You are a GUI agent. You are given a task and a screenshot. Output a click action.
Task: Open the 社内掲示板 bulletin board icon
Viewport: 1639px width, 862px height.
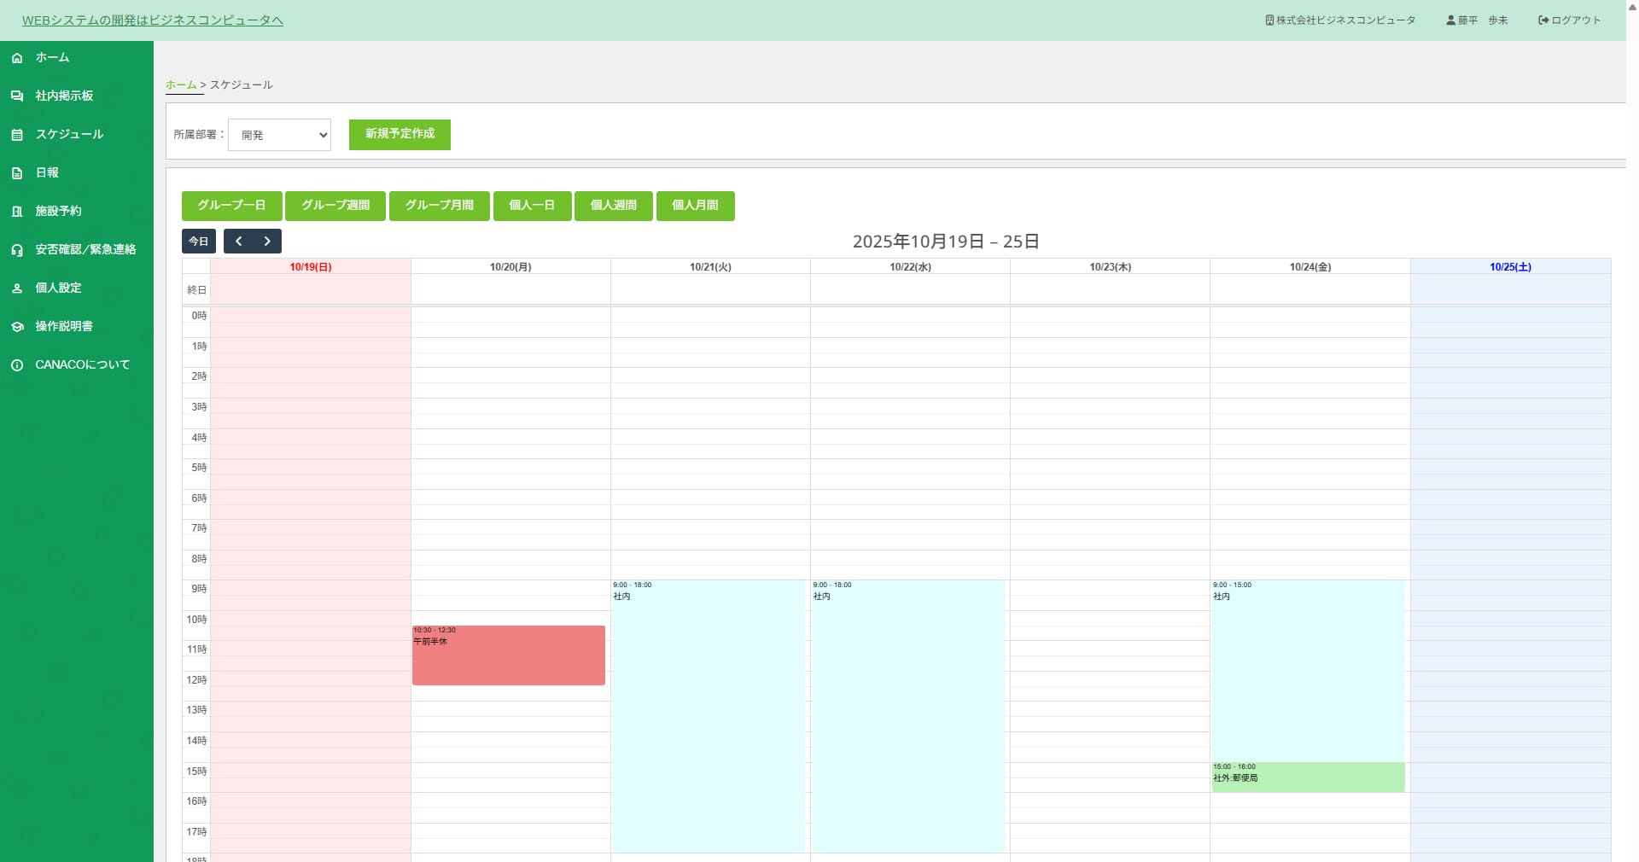point(17,96)
